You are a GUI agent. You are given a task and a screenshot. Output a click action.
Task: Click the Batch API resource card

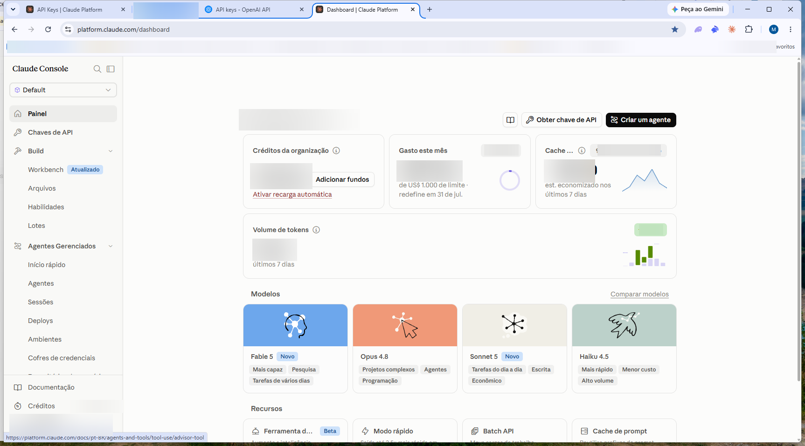point(514,431)
